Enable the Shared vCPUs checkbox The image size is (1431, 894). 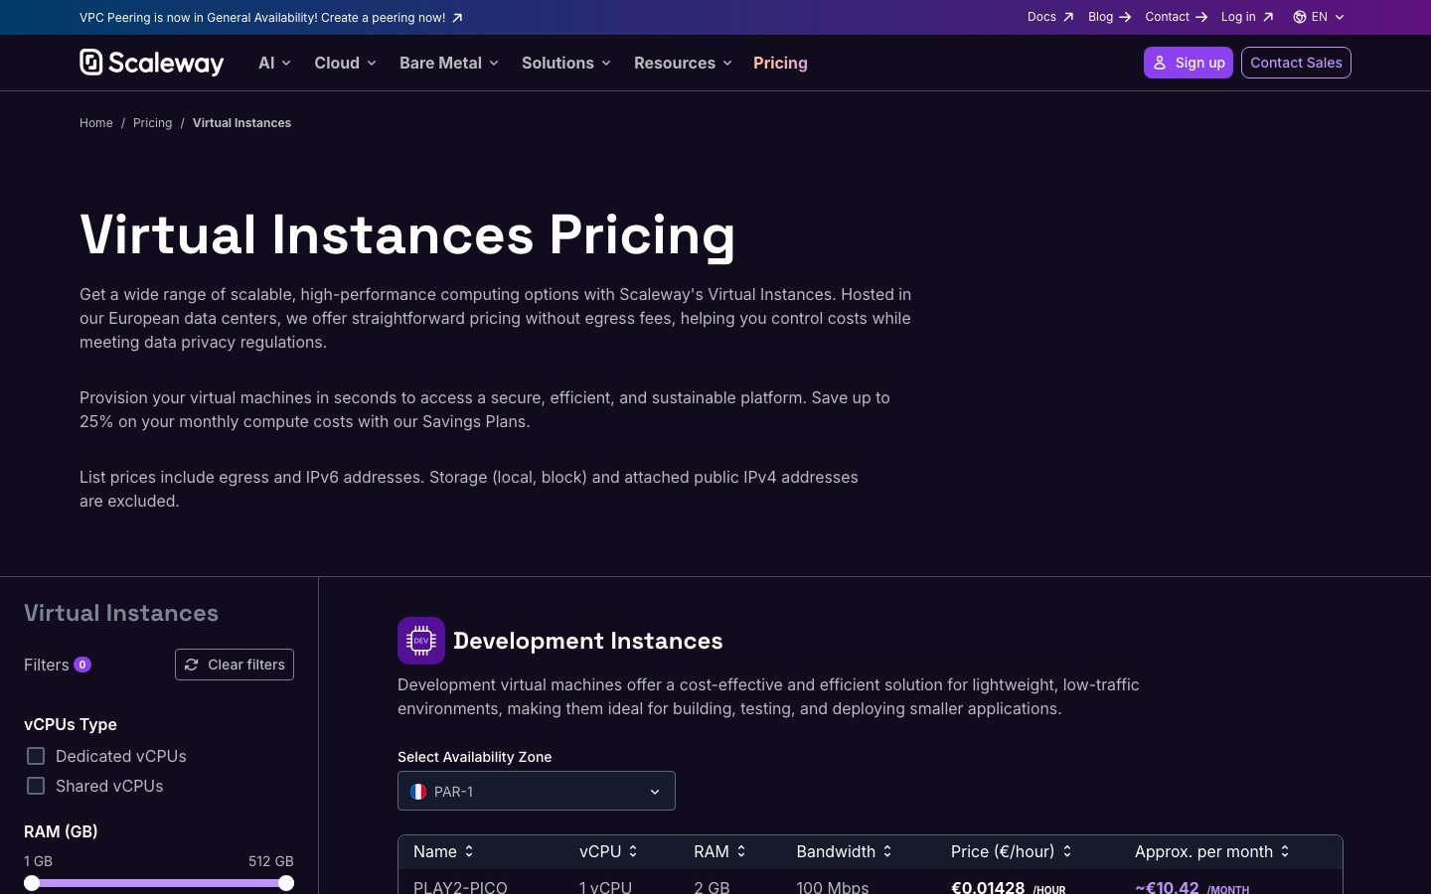click(36, 786)
